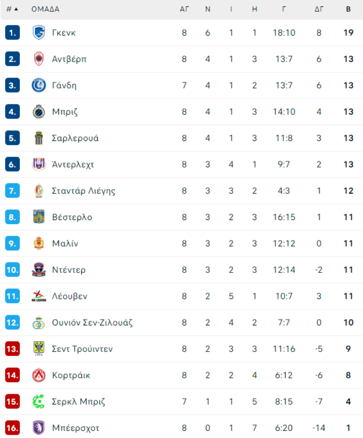Click the Σερκλ Μπριζ green logo
The width and height of the screenshot is (363, 438).
39,401
